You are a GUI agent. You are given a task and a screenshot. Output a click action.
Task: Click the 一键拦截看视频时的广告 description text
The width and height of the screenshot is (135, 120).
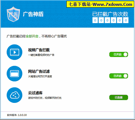(41, 55)
